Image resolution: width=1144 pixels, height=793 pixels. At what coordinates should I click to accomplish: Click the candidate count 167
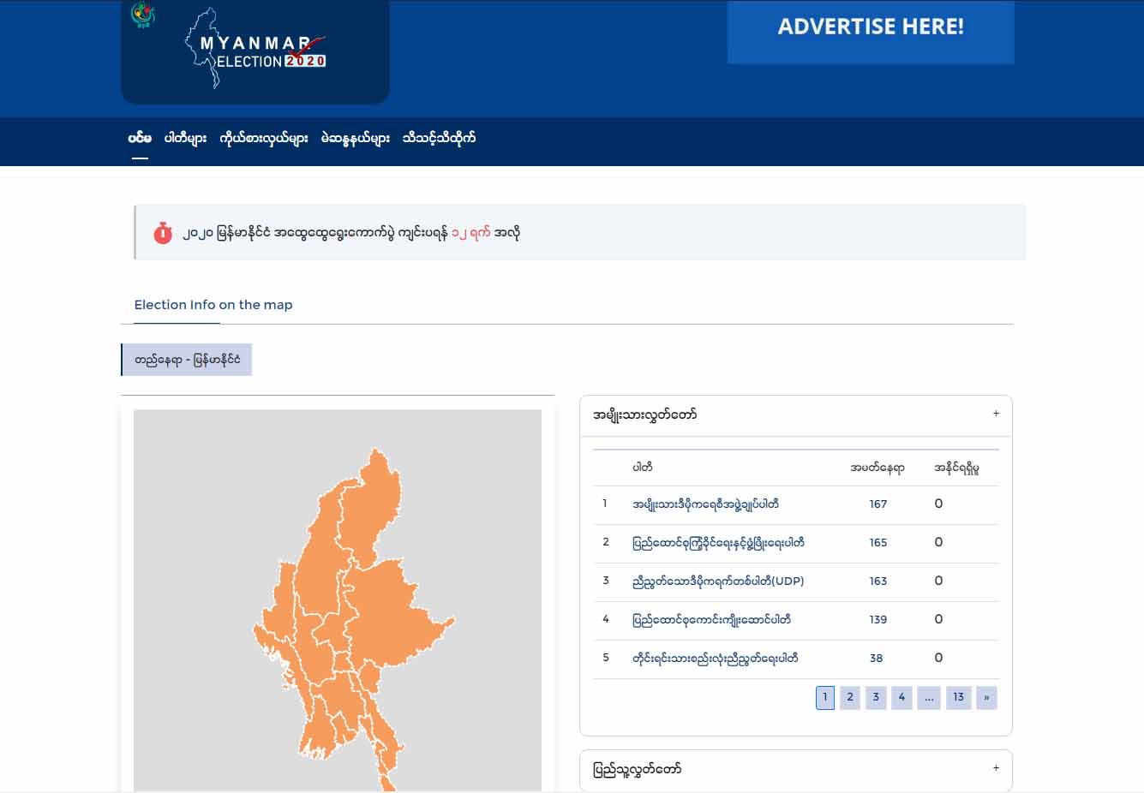pos(878,504)
